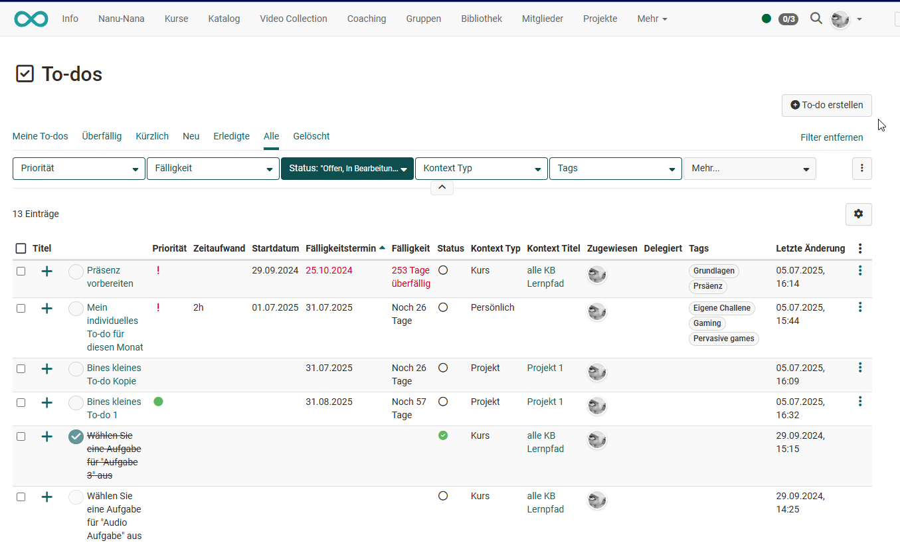
Task: Select checkbox for Mein individuelles To-do row
Action: pos(21,308)
